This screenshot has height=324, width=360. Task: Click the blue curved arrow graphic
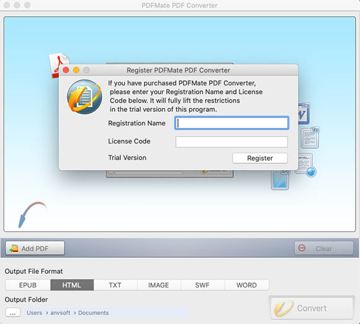coord(32,215)
